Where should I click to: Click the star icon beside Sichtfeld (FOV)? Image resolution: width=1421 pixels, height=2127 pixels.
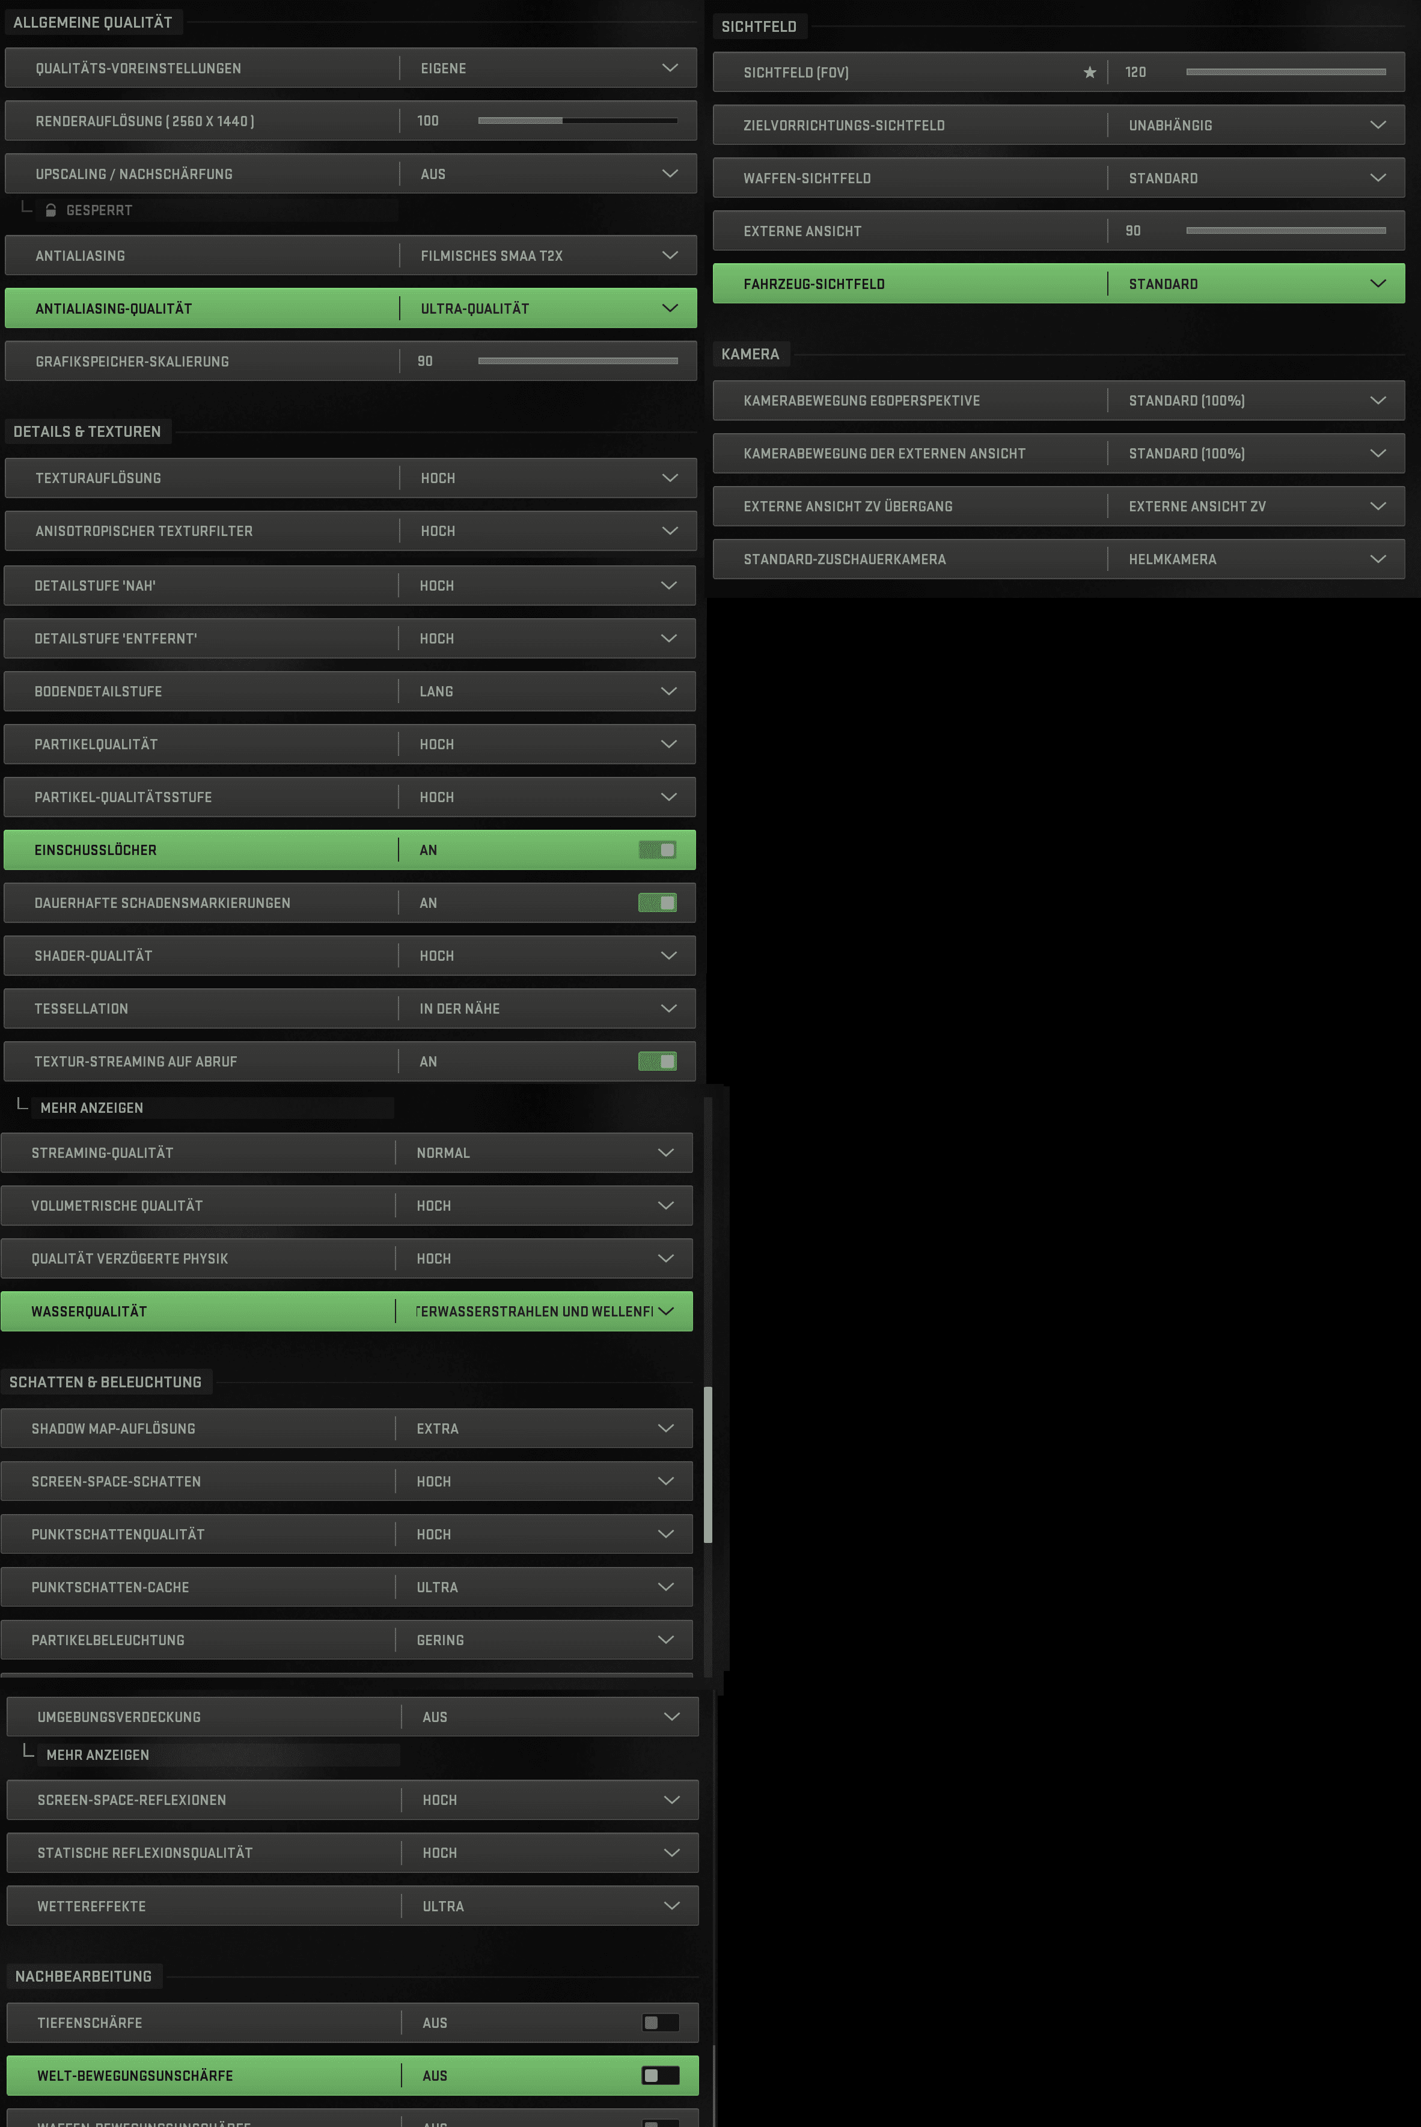coord(1089,73)
